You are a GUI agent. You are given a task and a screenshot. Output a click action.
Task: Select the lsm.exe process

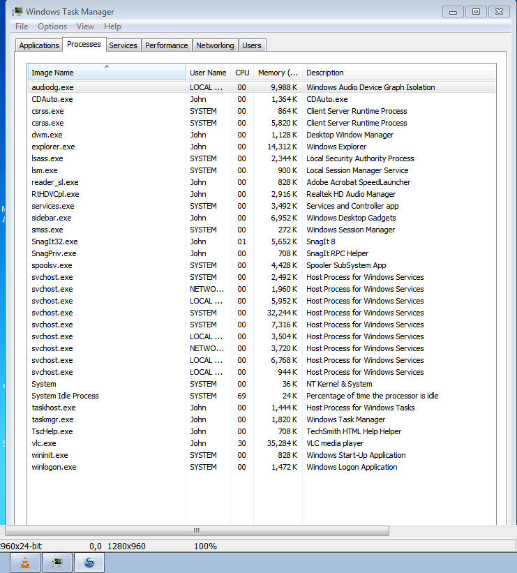pyautogui.click(x=262, y=170)
